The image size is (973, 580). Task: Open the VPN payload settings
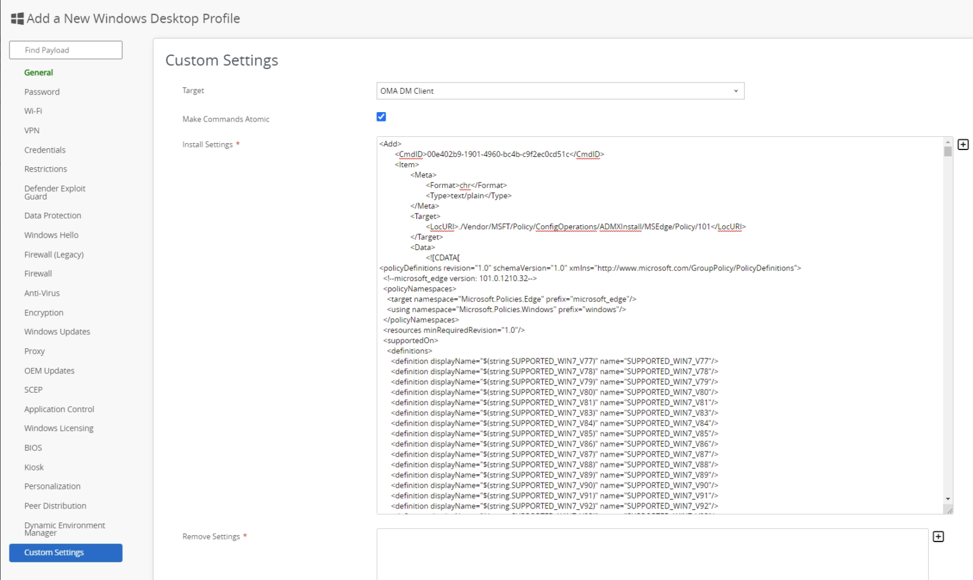coord(30,130)
